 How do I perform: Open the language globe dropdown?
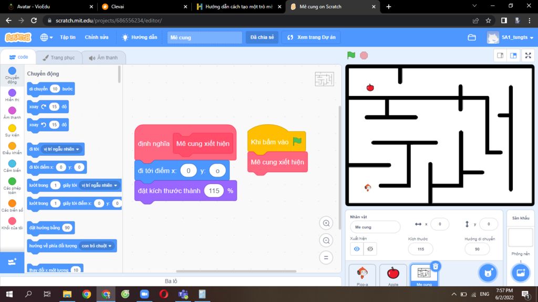pos(46,38)
